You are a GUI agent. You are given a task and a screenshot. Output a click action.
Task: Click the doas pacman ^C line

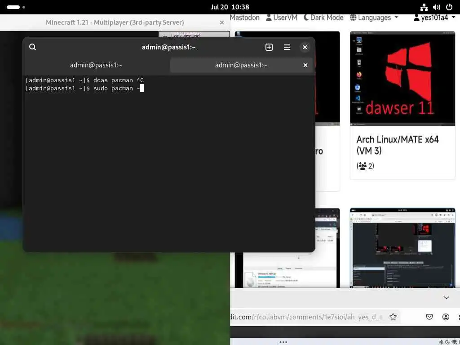coord(84,80)
